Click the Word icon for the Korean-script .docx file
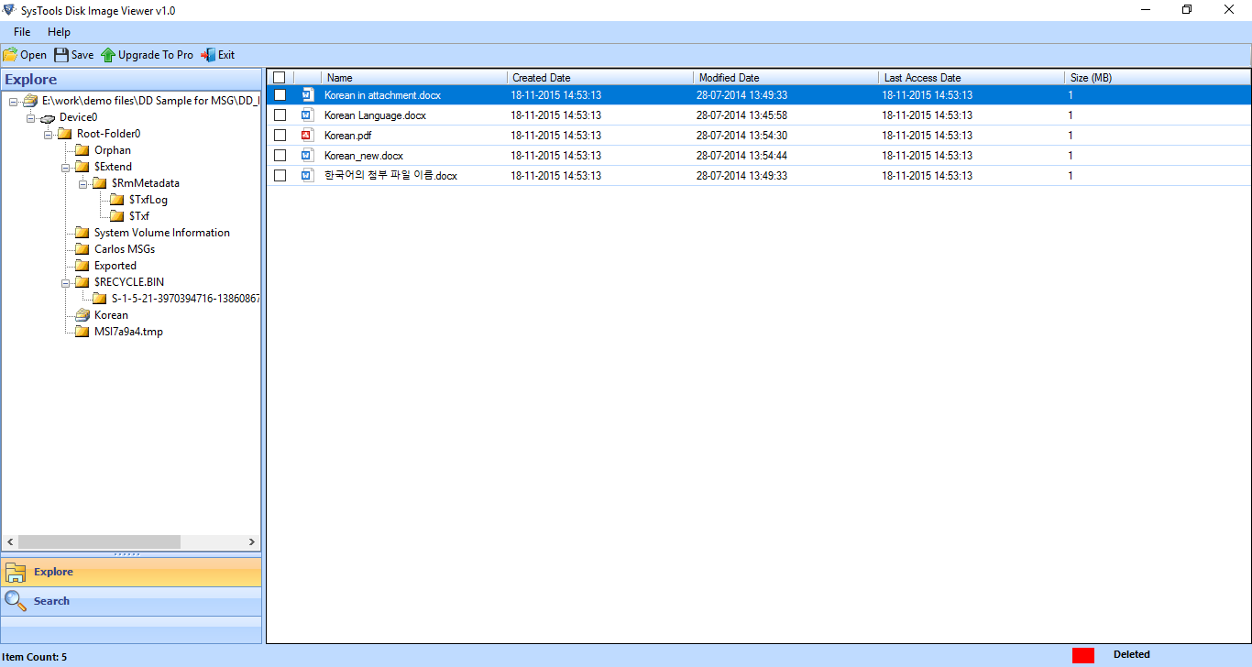This screenshot has width=1252, height=667. coord(307,175)
